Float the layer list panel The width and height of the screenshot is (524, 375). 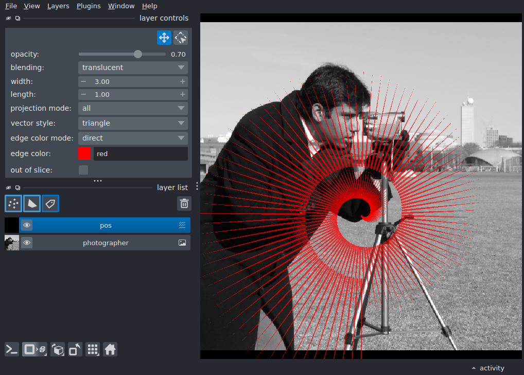pyautogui.click(x=18, y=187)
